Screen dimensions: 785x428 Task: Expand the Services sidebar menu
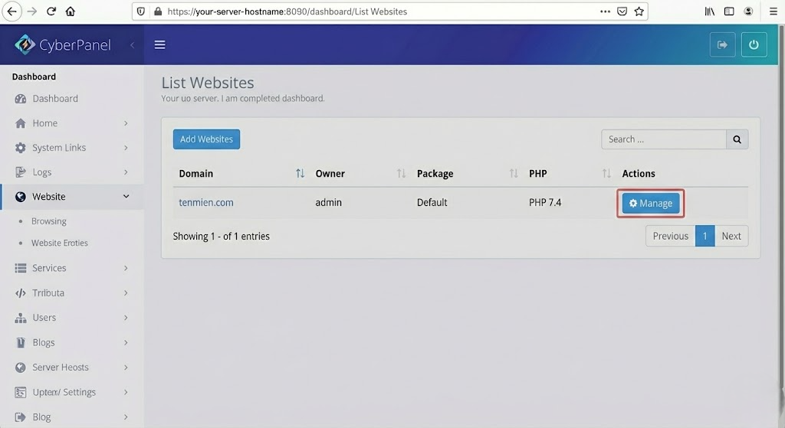pos(71,268)
